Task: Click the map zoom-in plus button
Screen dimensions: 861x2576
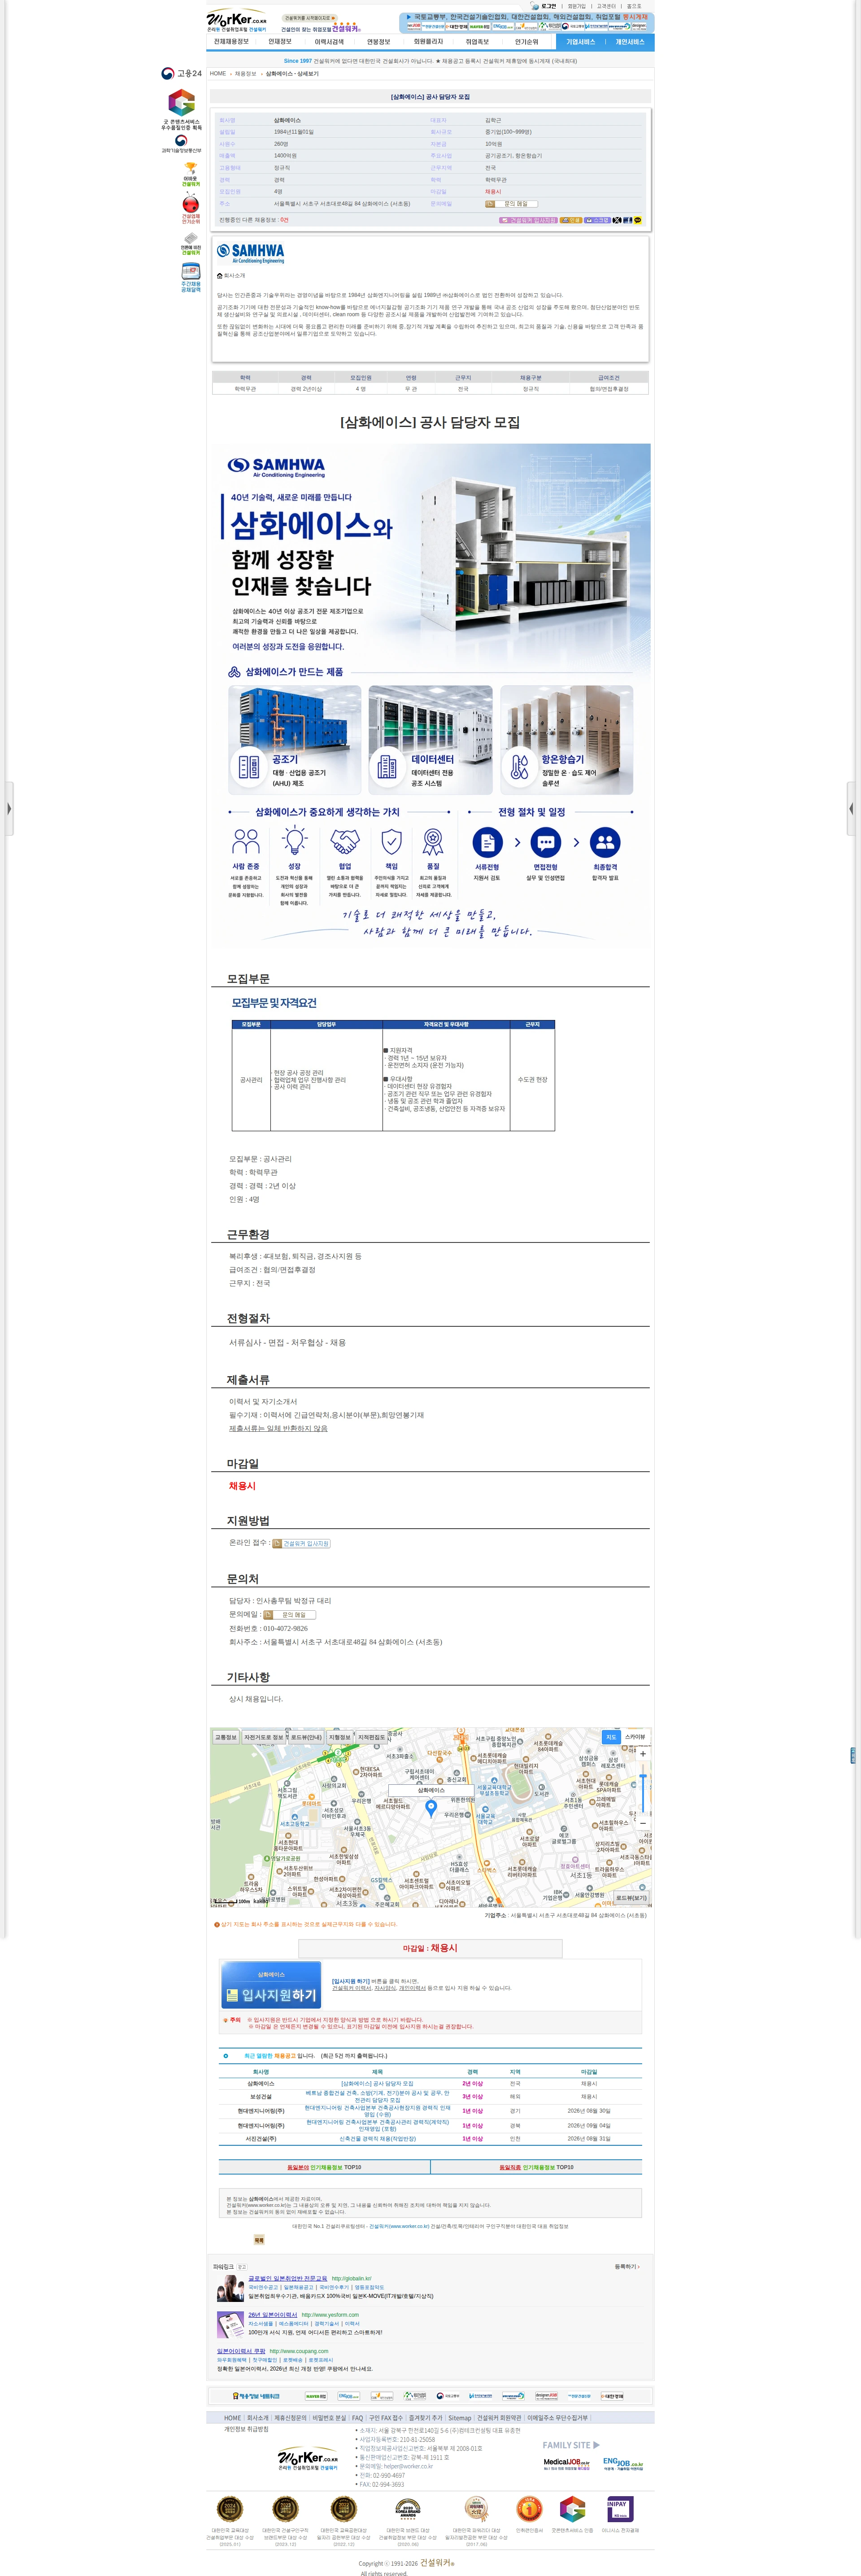Action: tap(643, 1753)
